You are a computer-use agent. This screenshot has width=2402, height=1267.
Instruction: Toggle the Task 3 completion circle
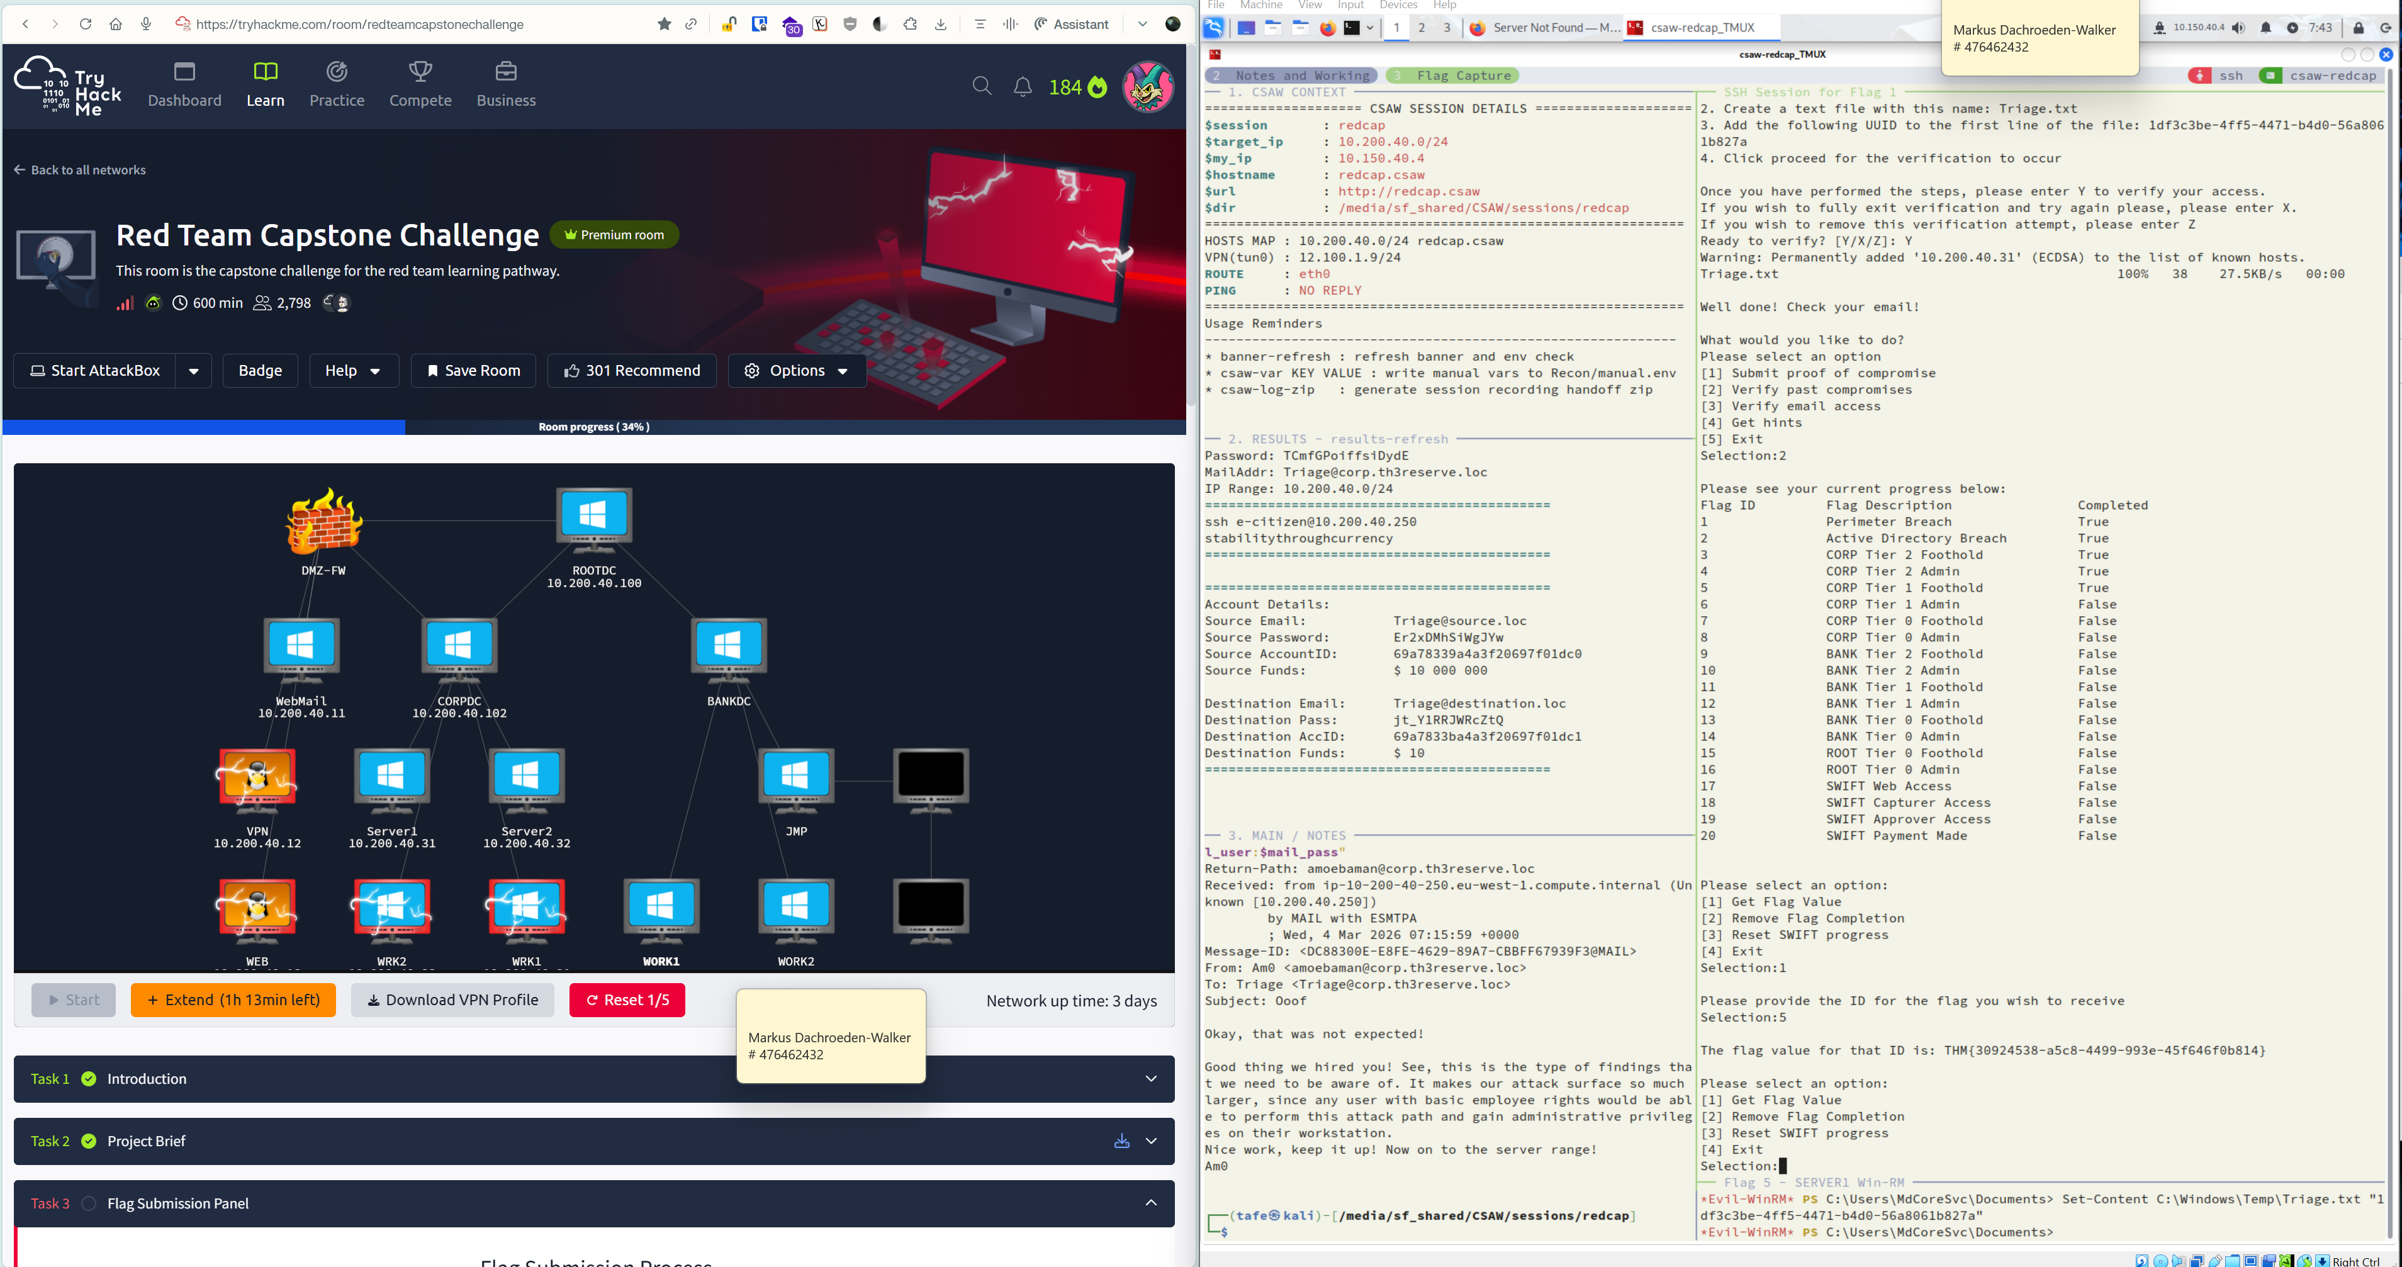tap(89, 1203)
